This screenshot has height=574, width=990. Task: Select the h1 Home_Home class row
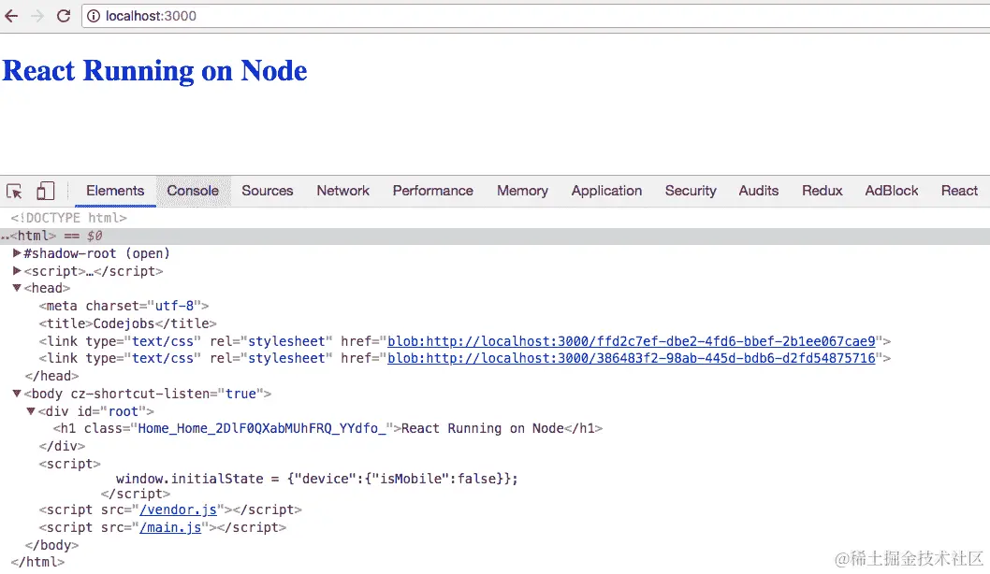(328, 429)
